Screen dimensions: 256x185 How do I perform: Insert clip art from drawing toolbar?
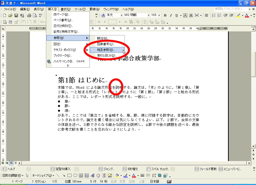click(104, 175)
